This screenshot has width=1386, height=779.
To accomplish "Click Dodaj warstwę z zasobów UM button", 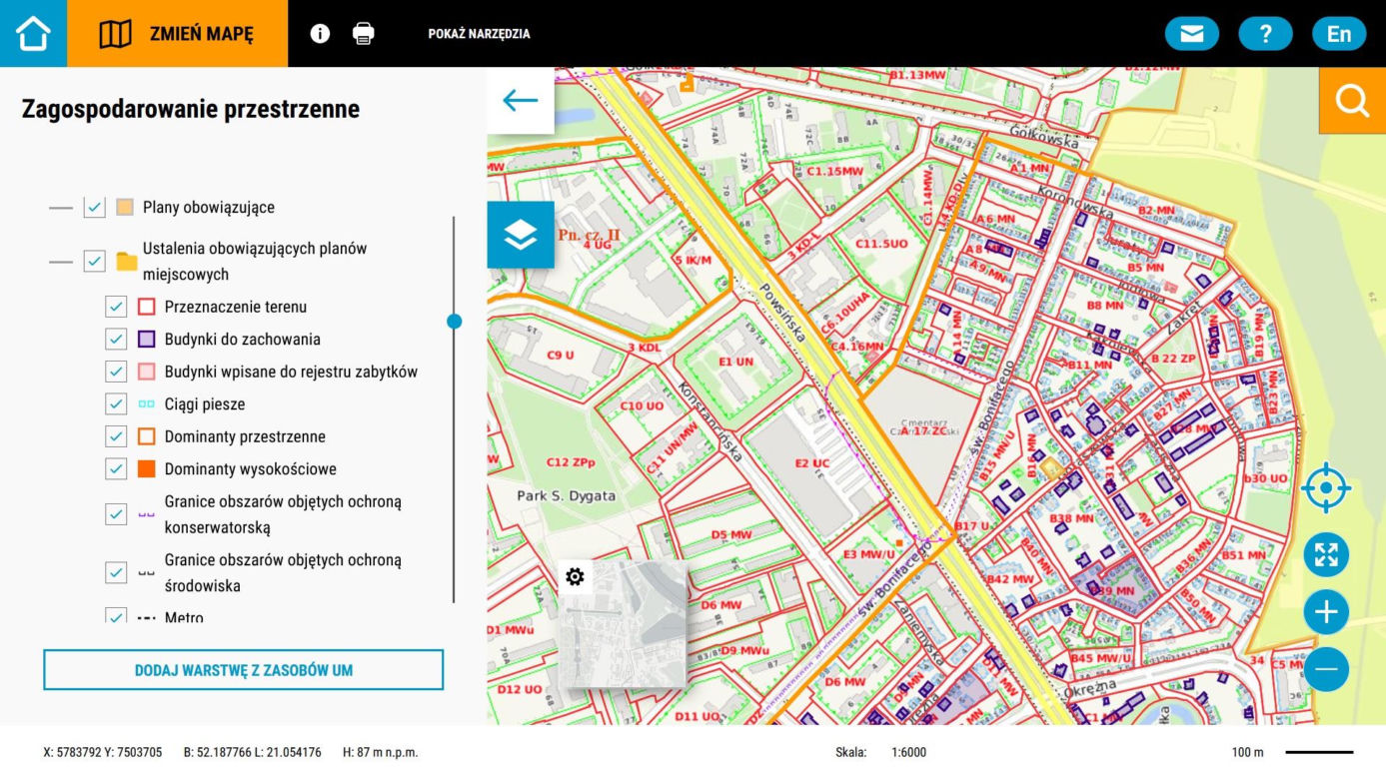I will point(243,670).
